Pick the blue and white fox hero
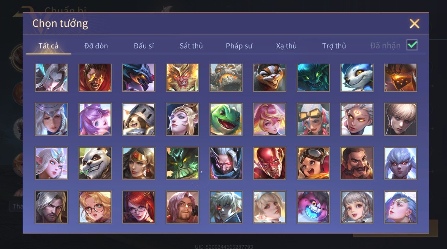The width and height of the screenshot is (447, 249). tap(357, 77)
